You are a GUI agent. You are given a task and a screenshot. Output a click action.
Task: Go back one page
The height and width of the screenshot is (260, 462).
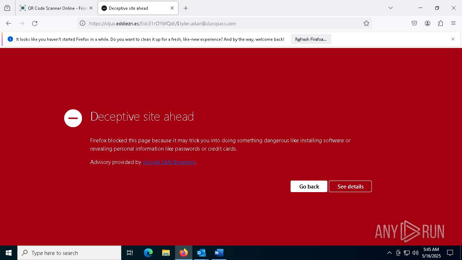(x=9, y=23)
